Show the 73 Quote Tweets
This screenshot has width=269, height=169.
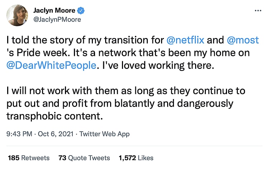point(84,158)
